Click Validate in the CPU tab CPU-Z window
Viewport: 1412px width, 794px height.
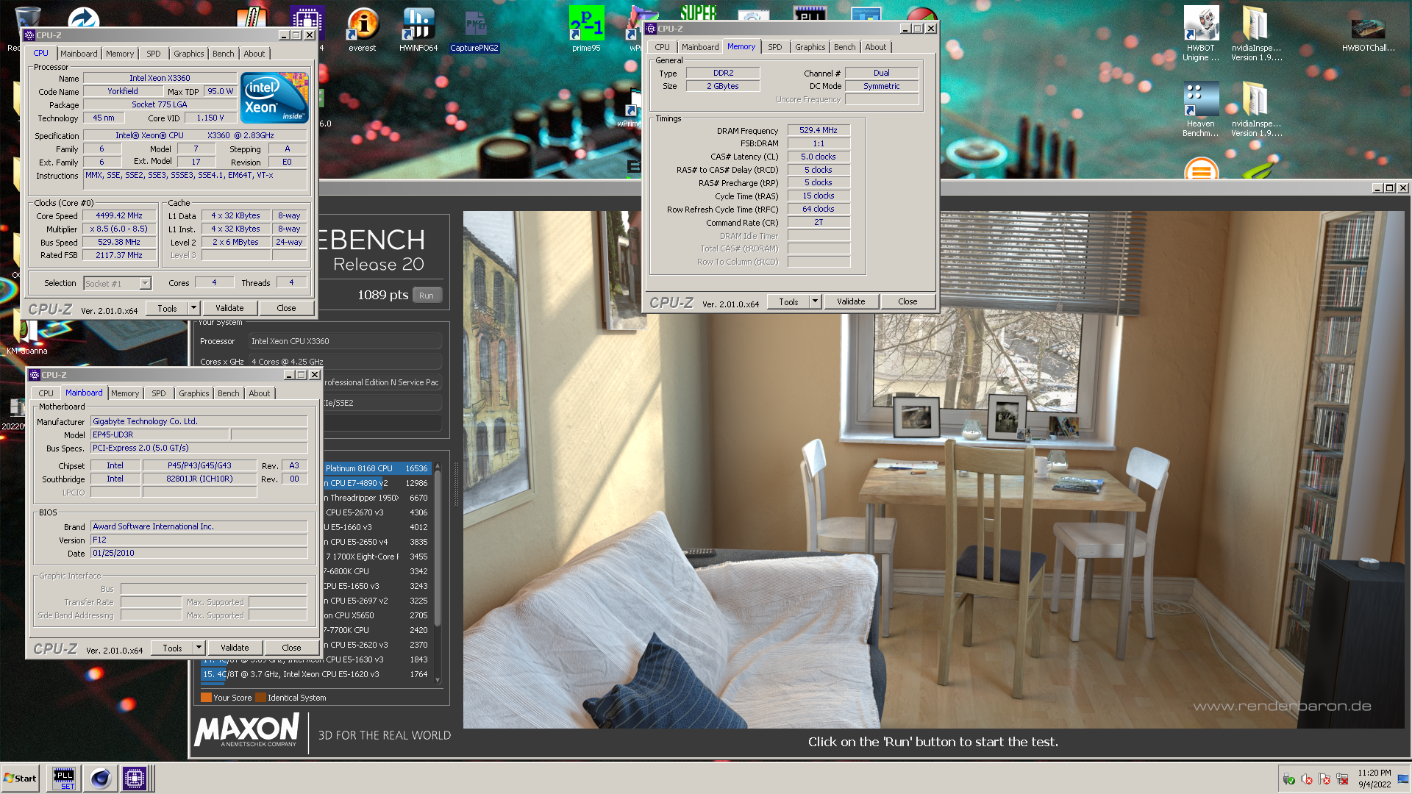click(x=229, y=308)
